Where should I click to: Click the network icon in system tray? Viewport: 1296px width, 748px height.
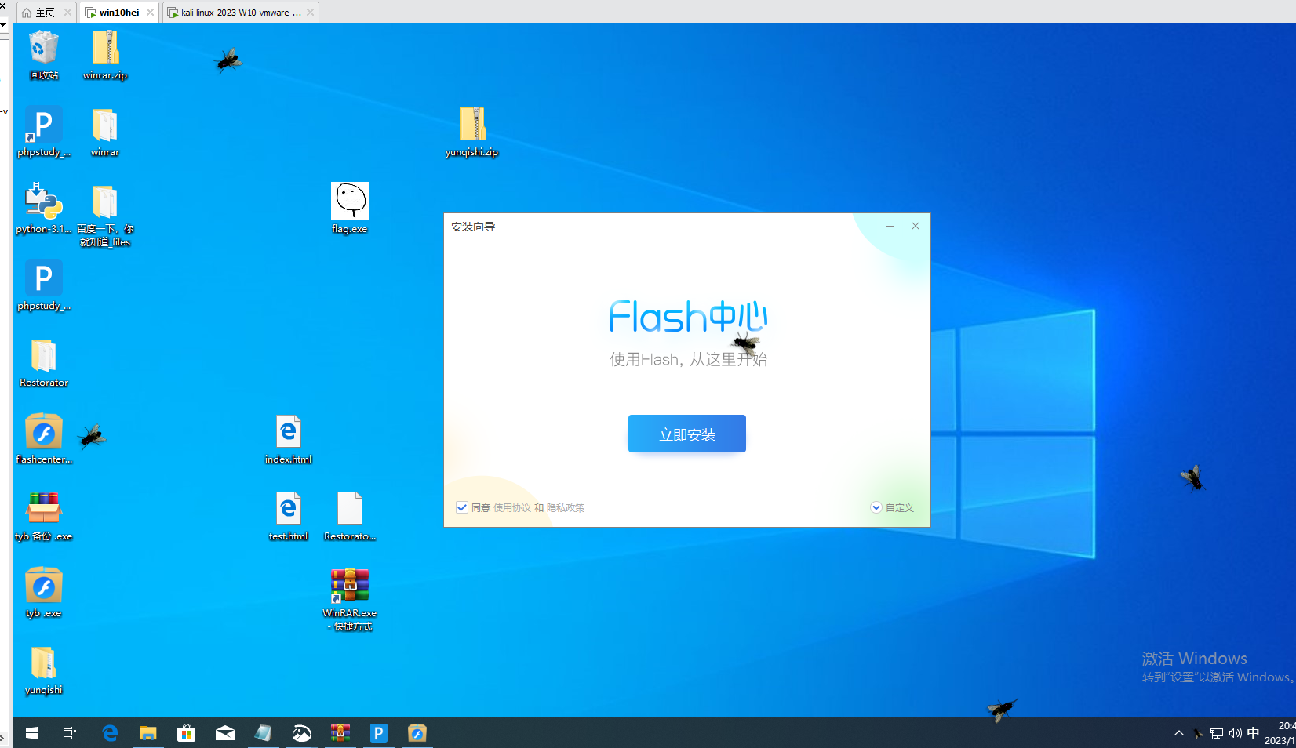click(1217, 733)
